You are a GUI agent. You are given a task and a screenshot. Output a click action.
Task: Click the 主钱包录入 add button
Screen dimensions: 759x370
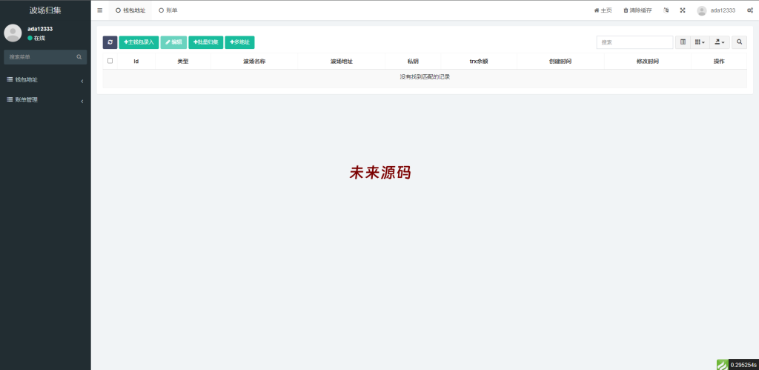point(139,42)
